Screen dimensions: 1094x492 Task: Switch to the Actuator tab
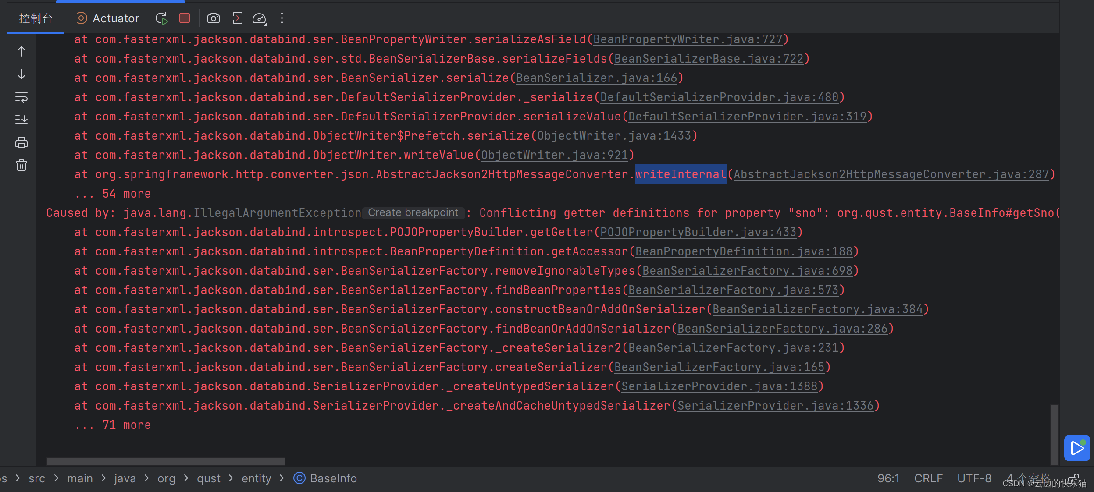107,18
